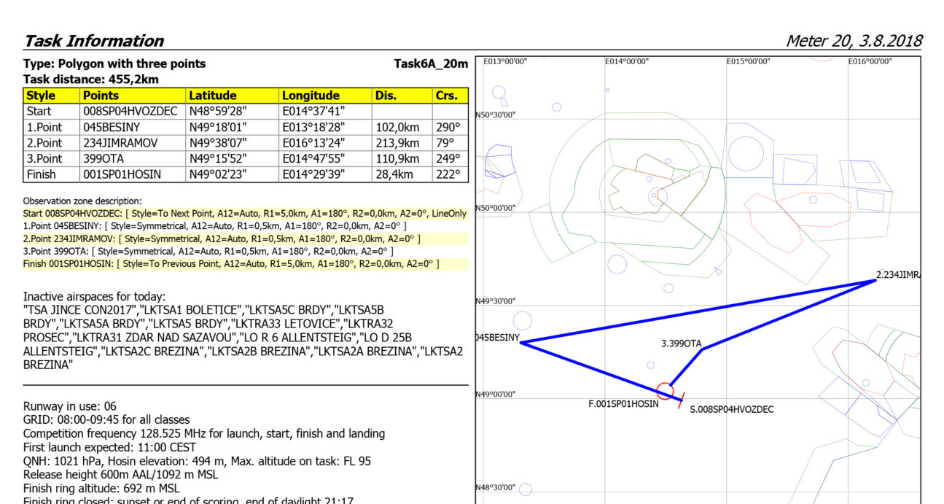Select the Latitude column header
This screenshot has width=944, height=504.
[x=213, y=96]
